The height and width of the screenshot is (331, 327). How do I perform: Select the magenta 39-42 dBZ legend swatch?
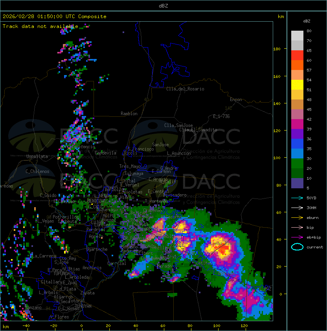point(297,124)
